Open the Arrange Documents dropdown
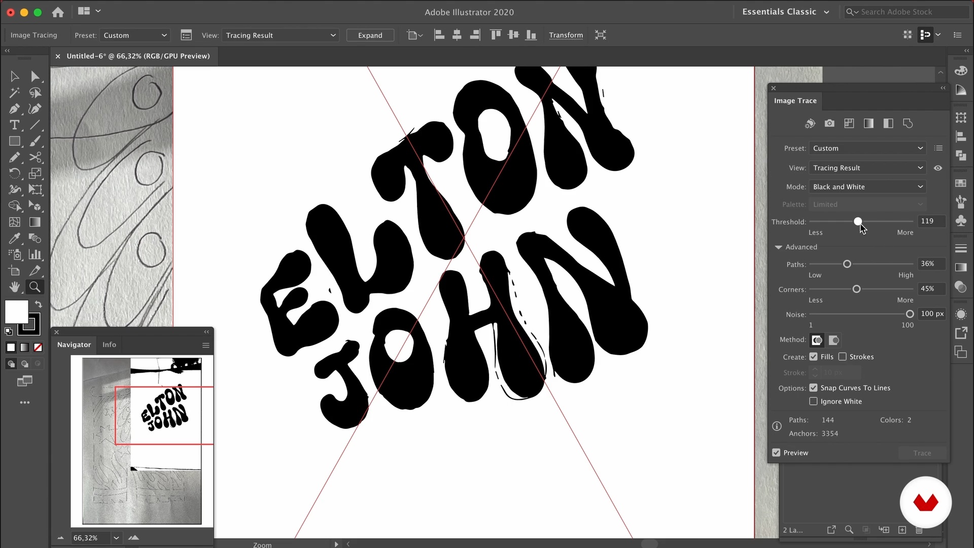 89,11
